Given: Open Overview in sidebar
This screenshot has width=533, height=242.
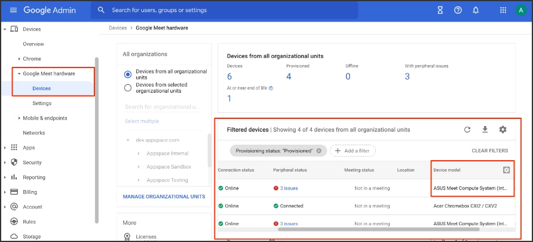Looking at the screenshot, I should pos(33,44).
